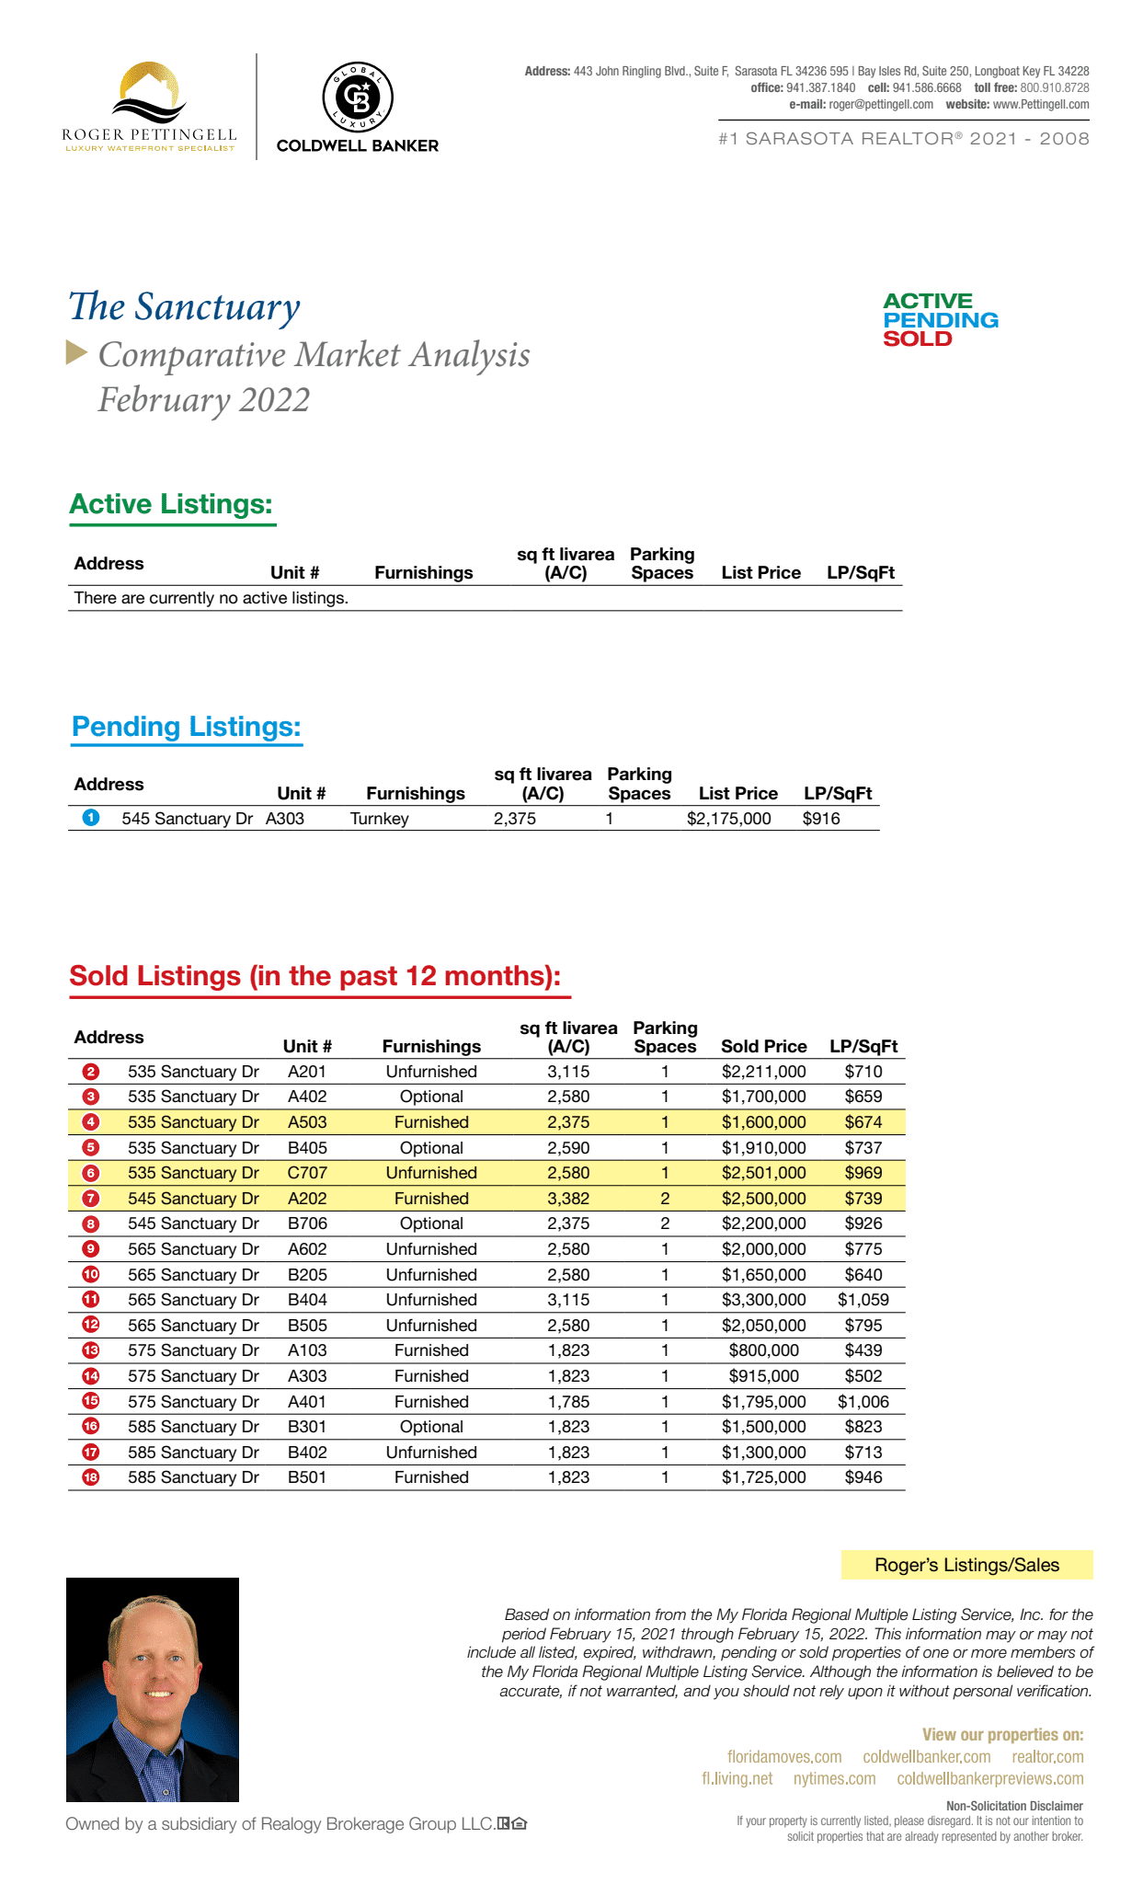Click the Non-Solicitation Disclaimer heading
Screen dimensions: 1143x1884
pyautogui.click(x=1014, y=1806)
